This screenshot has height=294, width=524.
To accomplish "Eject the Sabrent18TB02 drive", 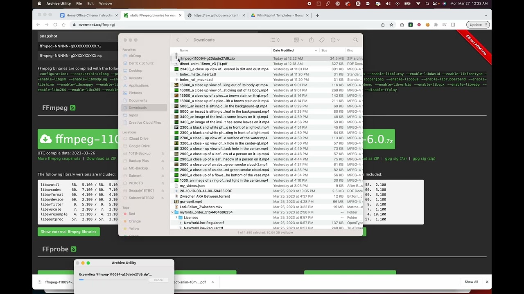I will 163,198.
